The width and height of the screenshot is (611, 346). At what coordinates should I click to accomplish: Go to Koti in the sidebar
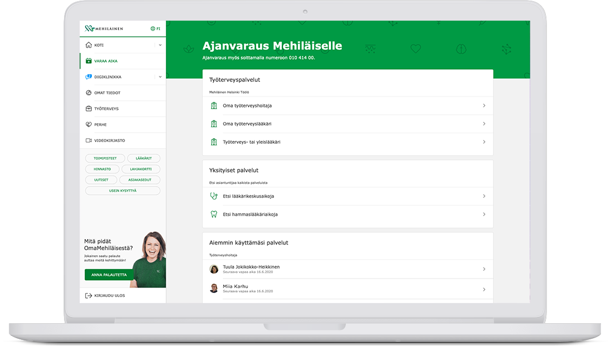[123, 45]
